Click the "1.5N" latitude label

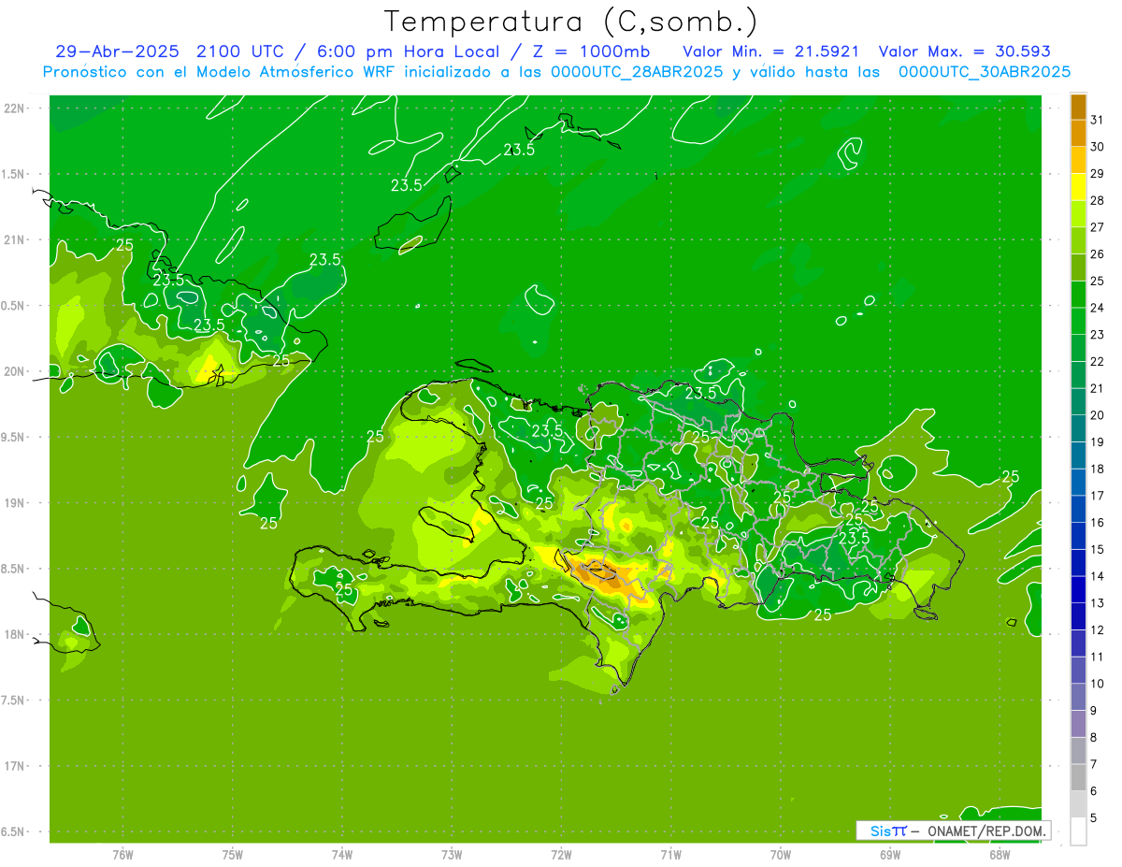point(14,174)
